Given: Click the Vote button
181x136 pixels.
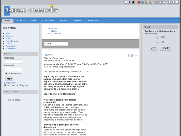Looking at the screenshot, I should click(x=153, y=48).
